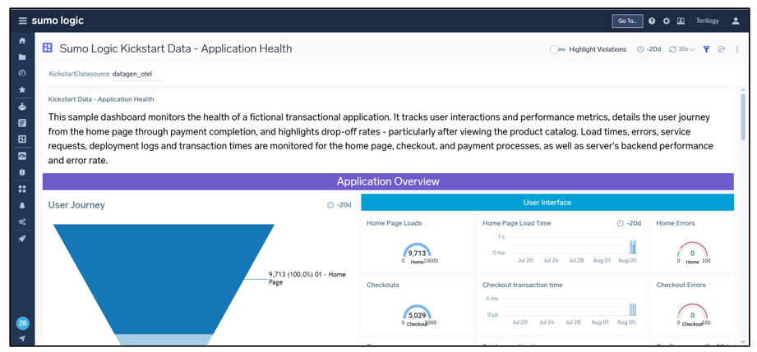757x352 pixels.
Task: Click the Go To... button
Action: tap(627, 21)
